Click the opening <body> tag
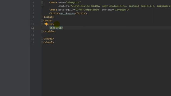The width and height of the screenshot is (171, 96). pyautogui.click(x=48, y=21)
